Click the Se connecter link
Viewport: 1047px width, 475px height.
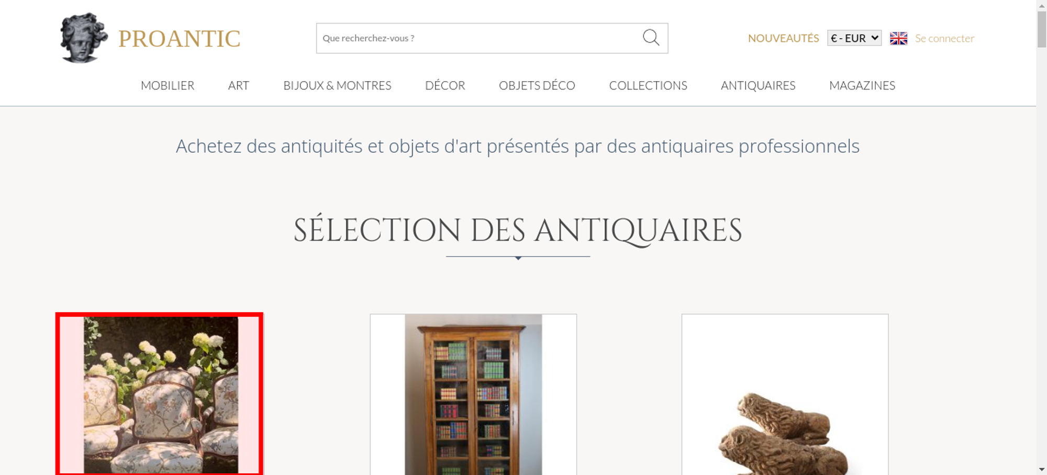tap(944, 38)
